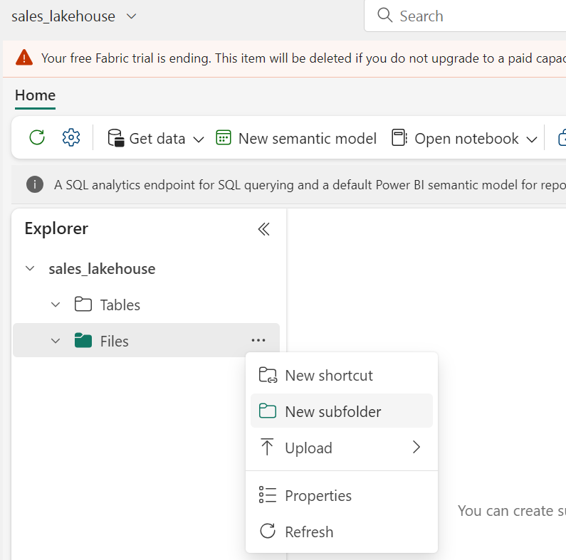Click the Properties list icon
The width and height of the screenshot is (566, 560).
(268, 495)
